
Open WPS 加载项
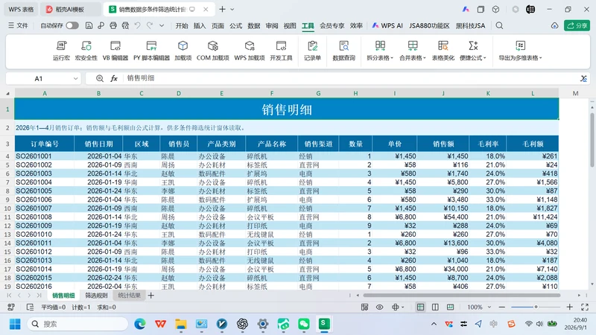pyautogui.click(x=250, y=51)
